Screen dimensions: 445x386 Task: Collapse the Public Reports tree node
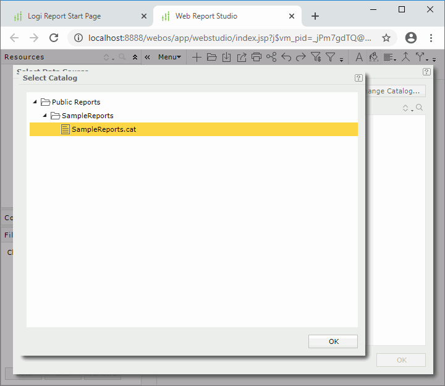pyautogui.click(x=35, y=102)
